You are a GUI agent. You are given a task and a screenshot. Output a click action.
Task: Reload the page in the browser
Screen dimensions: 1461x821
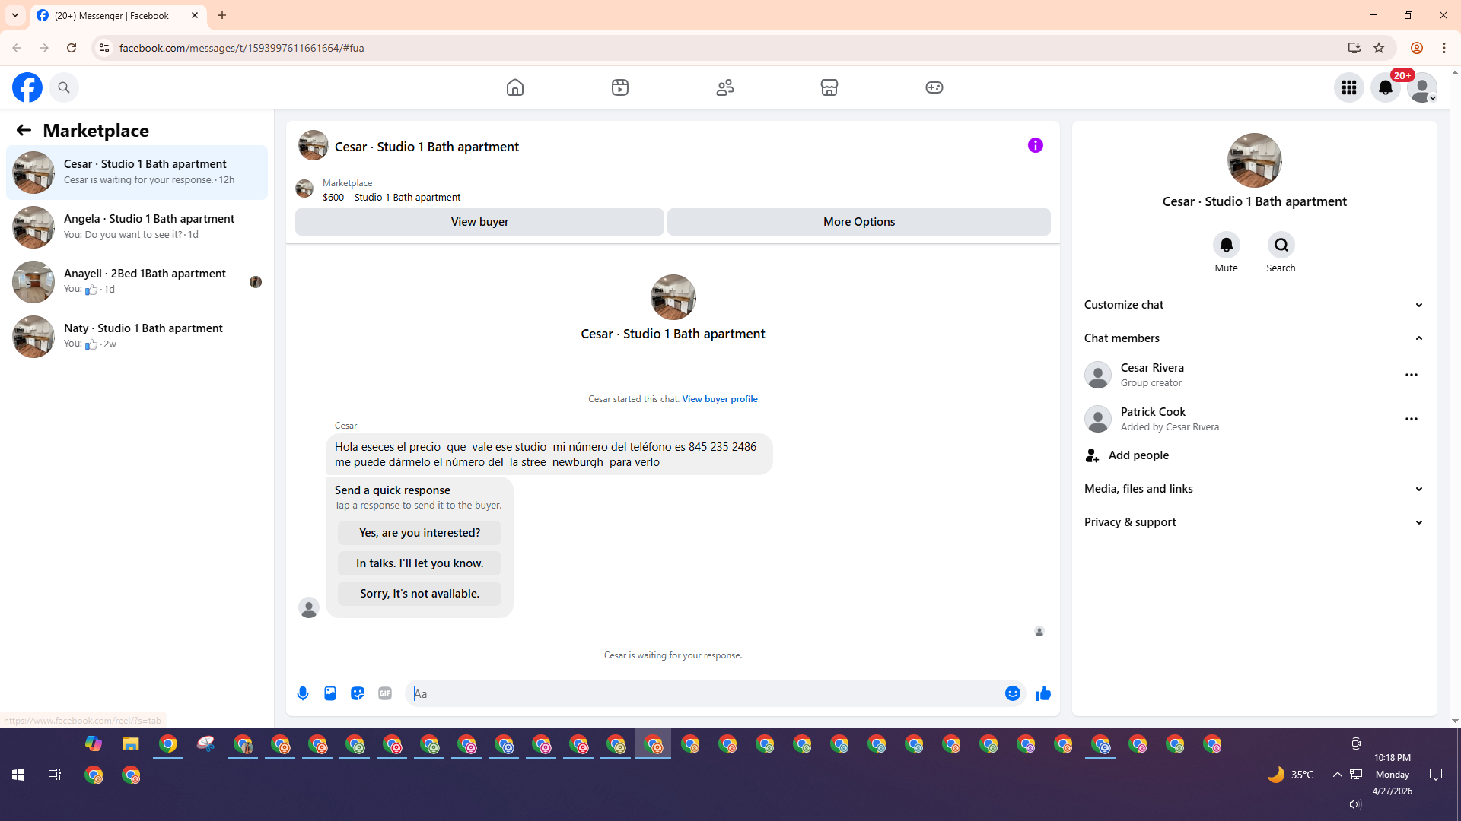coord(72,48)
